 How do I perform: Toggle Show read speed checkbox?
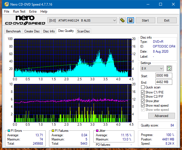pyautogui.click(x=143, y=105)
